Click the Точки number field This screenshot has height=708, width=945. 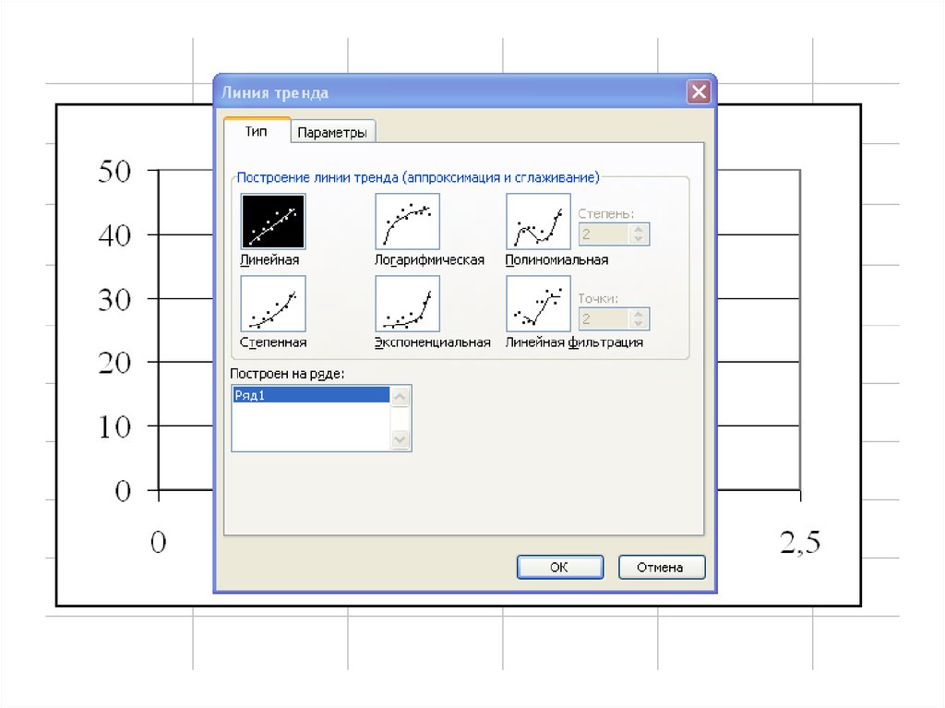[604, 319]
